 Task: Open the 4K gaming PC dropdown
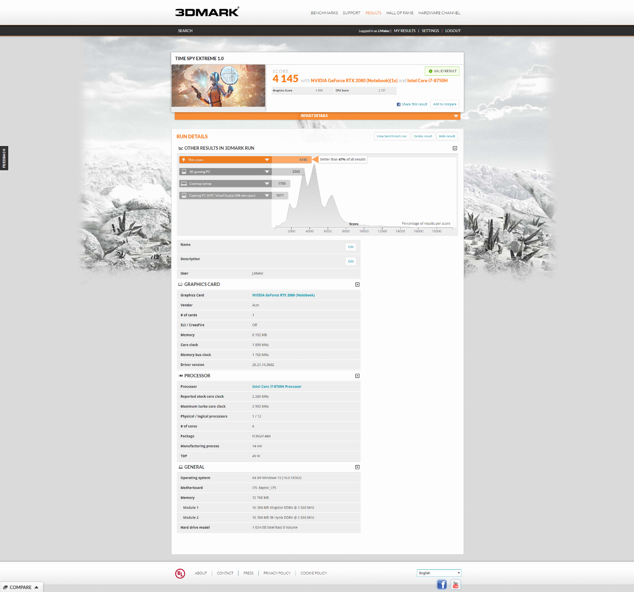pyautogui.click(x=267, y=172)
